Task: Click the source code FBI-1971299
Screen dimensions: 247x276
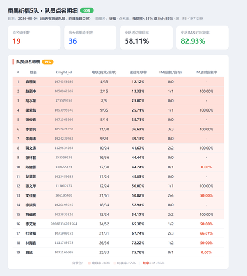Action: [x=193, y=19]
